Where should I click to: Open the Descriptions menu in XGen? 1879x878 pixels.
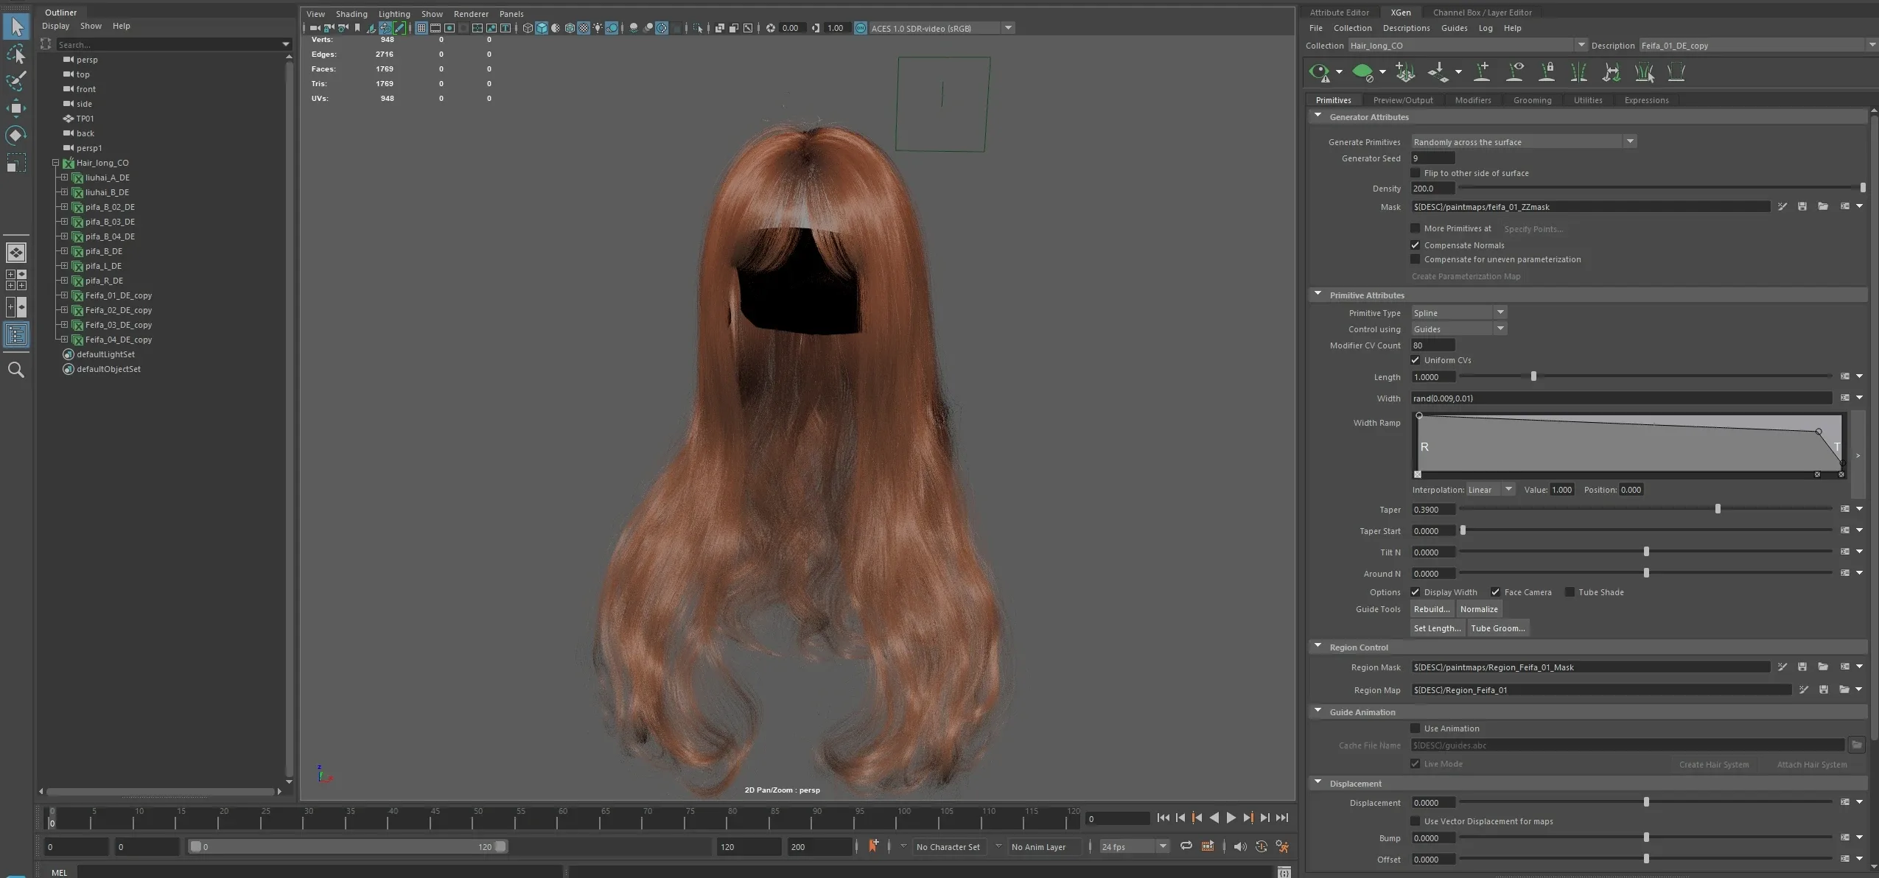(x=1405, y=28)
